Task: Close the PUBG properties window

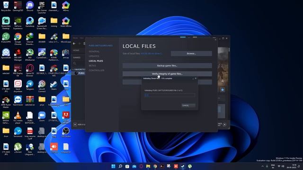Action: [216, 40]
